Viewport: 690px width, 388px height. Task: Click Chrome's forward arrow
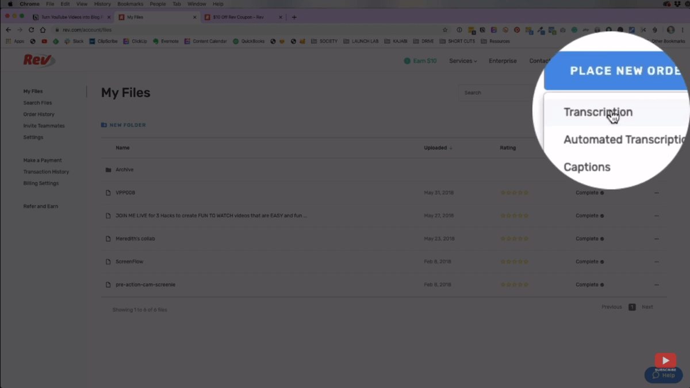tap(20, 30)
